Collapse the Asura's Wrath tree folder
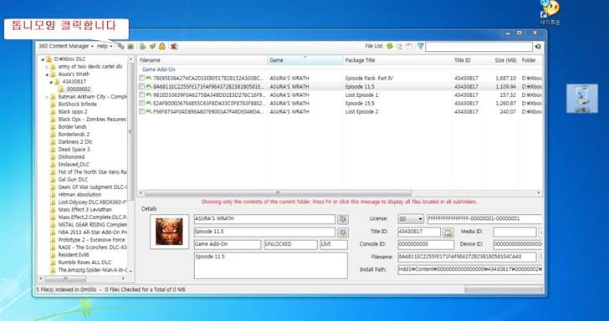 [47, 74]
